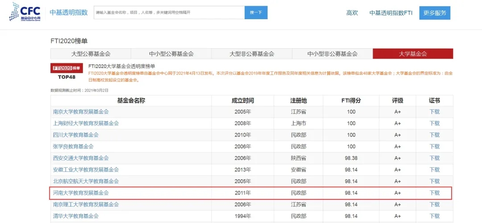Open 河南大学教育发展基金会 link
The image size is (482, 223).
[81, 193]
